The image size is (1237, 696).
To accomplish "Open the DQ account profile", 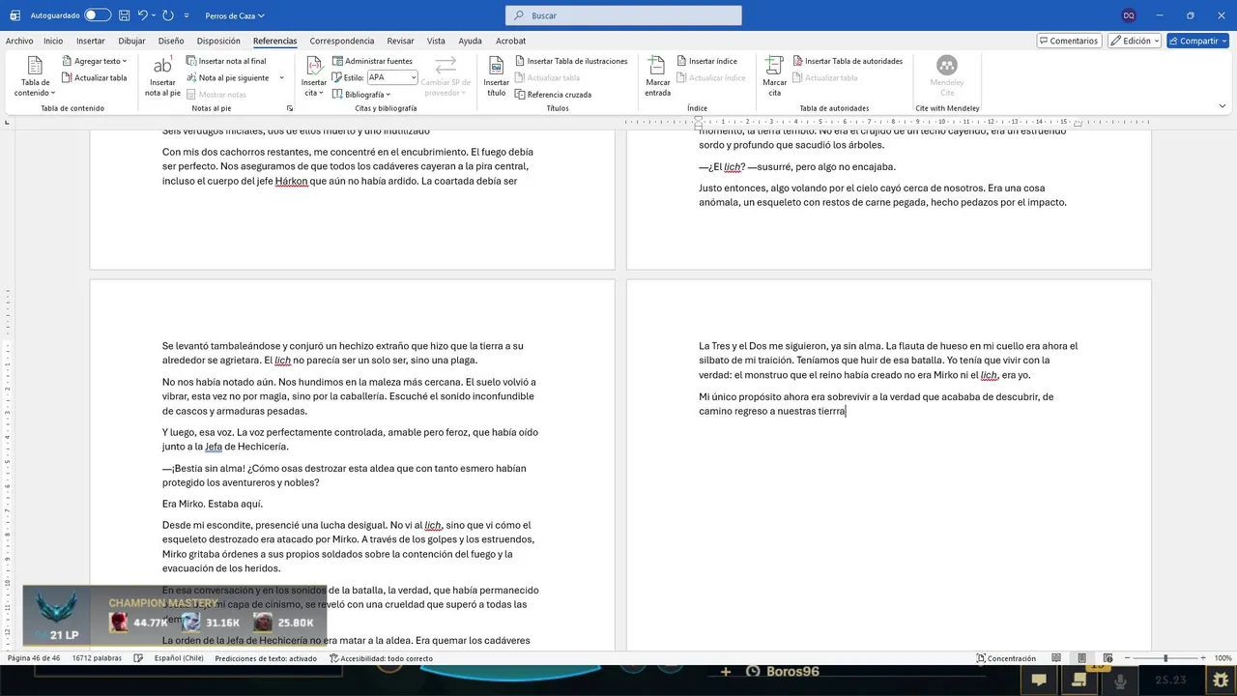I will [x=1129, y=15].
